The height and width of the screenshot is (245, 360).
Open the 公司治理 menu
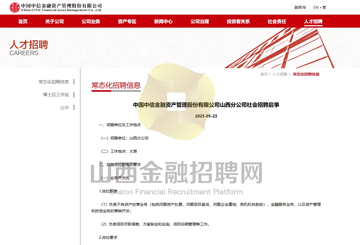[200, 21]
